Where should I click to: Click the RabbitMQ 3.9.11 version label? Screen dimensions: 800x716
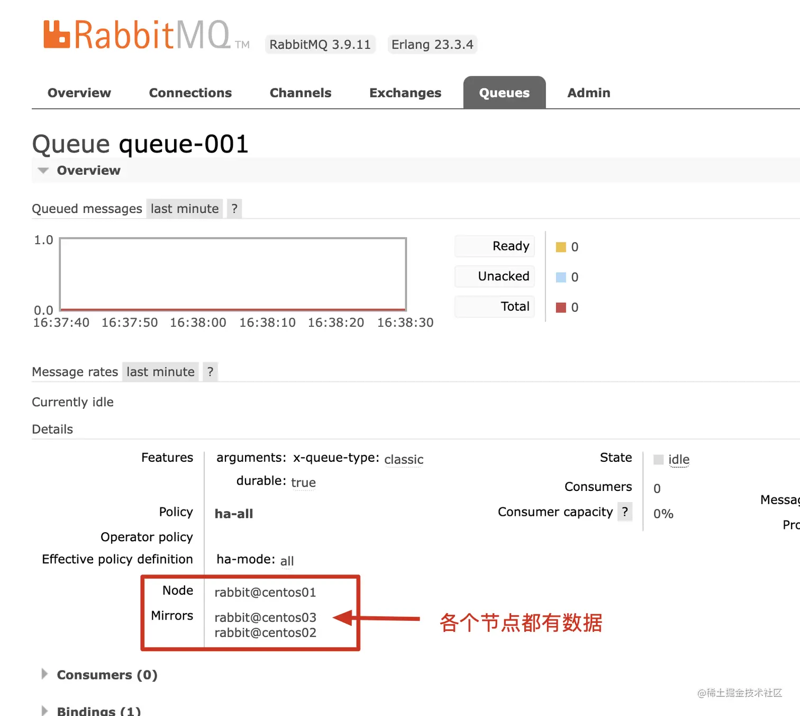(320, 44)
